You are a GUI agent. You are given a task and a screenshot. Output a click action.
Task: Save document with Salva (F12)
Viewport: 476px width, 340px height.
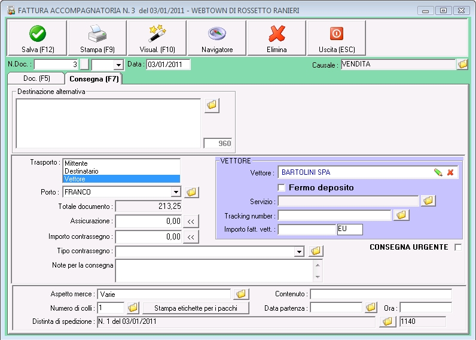(37, 38)
